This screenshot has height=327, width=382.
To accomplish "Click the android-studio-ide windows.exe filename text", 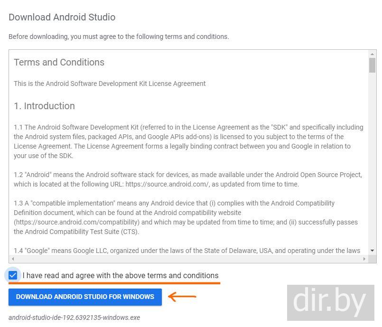I will (75, 318).
